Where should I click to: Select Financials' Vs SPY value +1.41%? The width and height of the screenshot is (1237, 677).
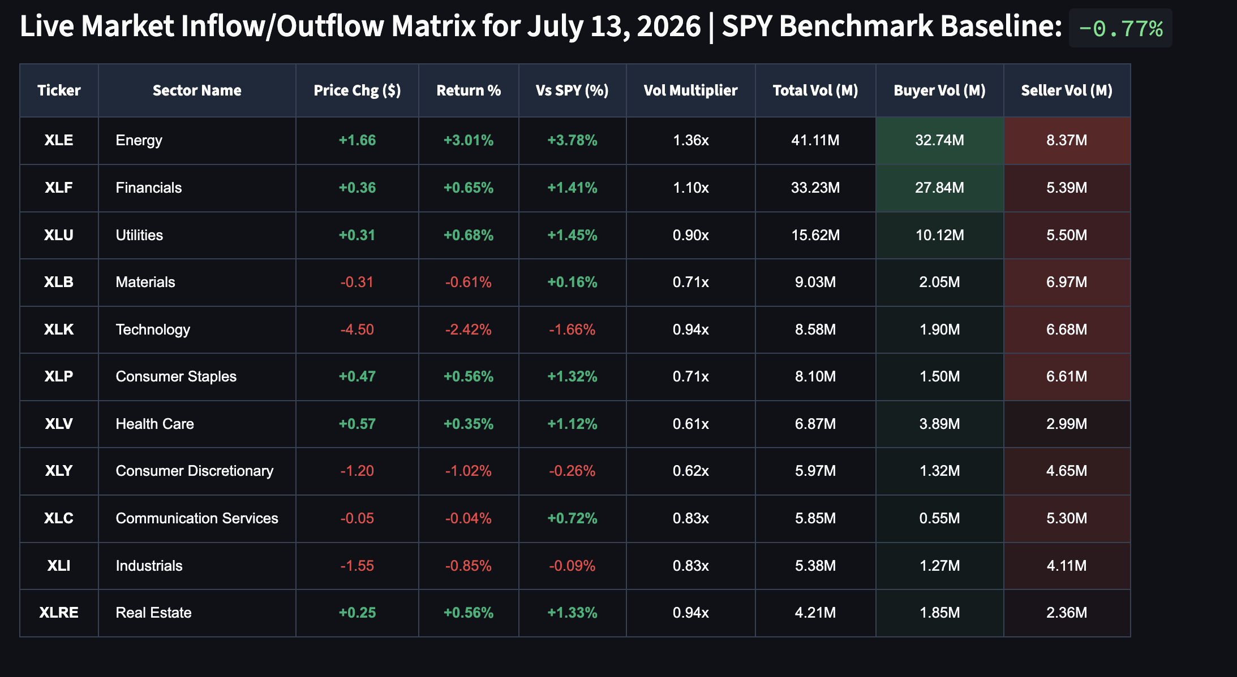[572, 188]
